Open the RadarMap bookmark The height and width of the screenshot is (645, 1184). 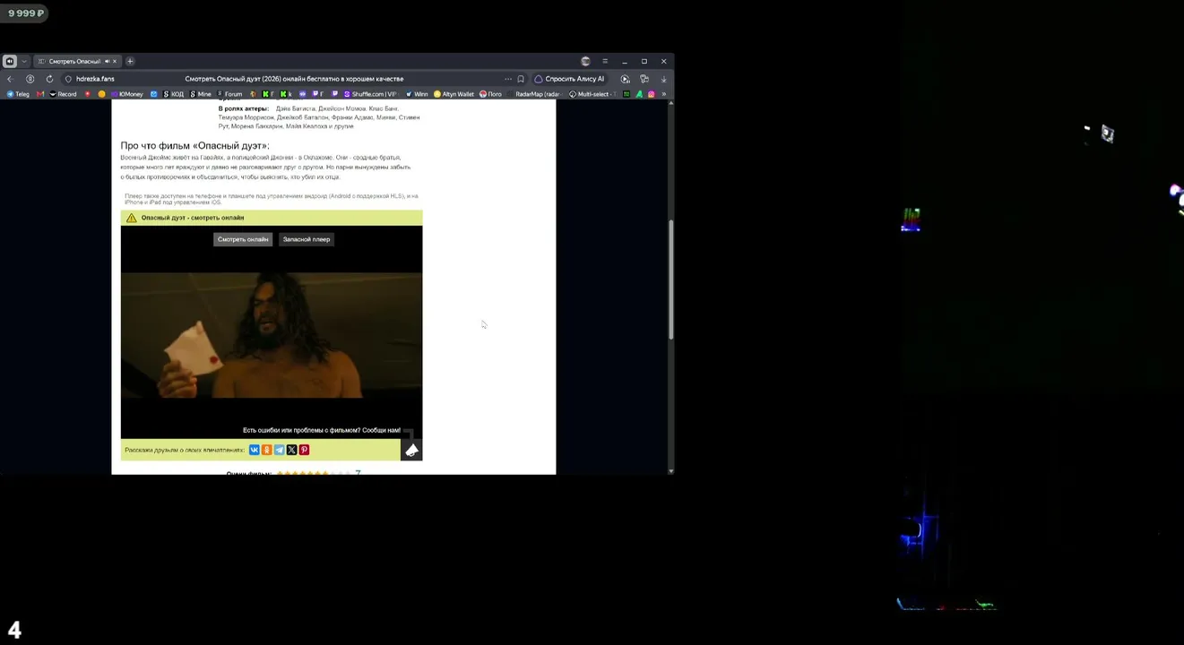click(x=535, y=94)
